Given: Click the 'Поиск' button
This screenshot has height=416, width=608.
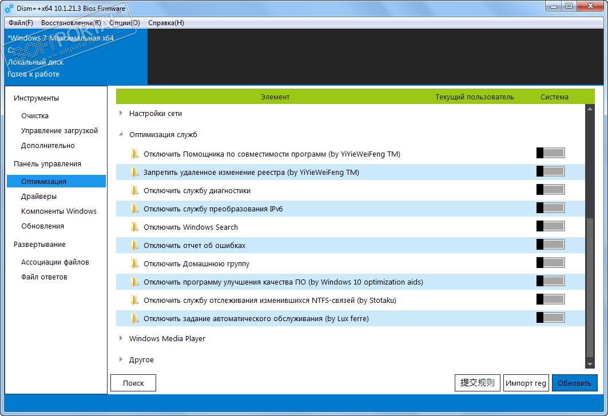Looking at the screenshot, I should [x=133, y=383].
